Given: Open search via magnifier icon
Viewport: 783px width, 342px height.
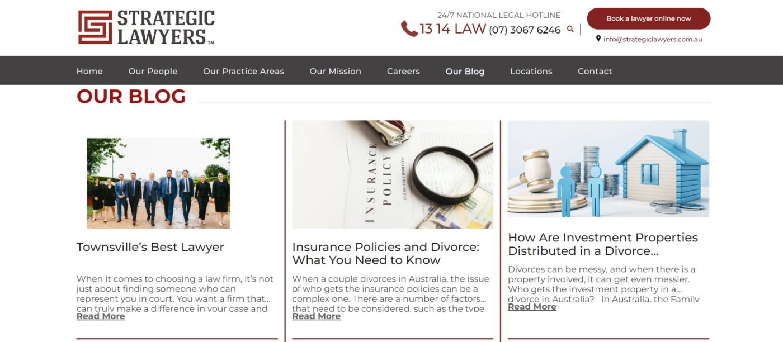Looking at the screenshot, I should tap(570, 29).
